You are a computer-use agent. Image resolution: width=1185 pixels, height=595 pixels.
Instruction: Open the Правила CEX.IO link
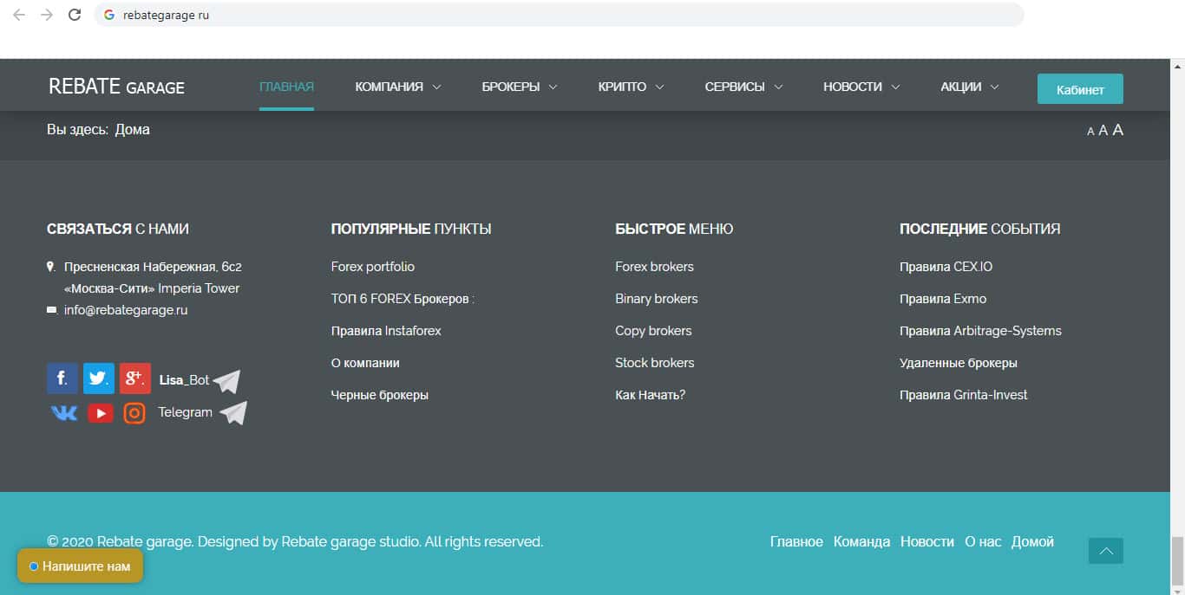[946, 267]
